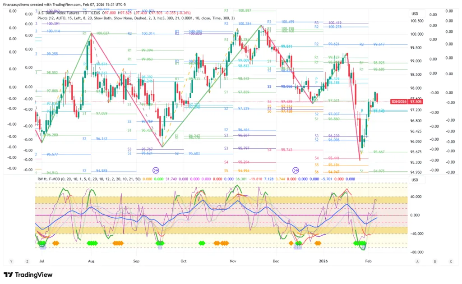462x284 pixels.
Task: Click the 100.000 price axis label
Action: coord(416,34)
